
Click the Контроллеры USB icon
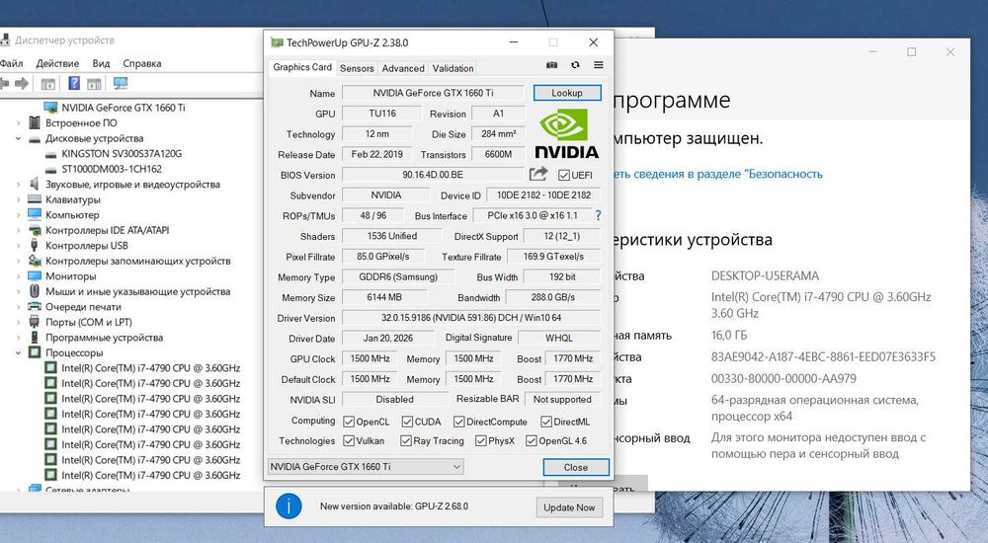tap(35, 246)
